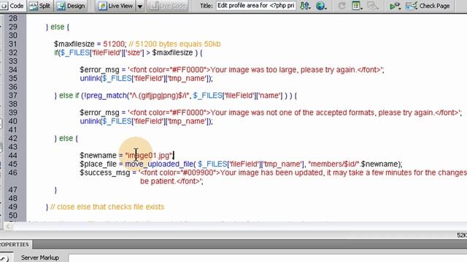This screenshot has width=467, height=262.
Task: Click the "image01.jpg" string on line 44
Action: click(149, 155)
